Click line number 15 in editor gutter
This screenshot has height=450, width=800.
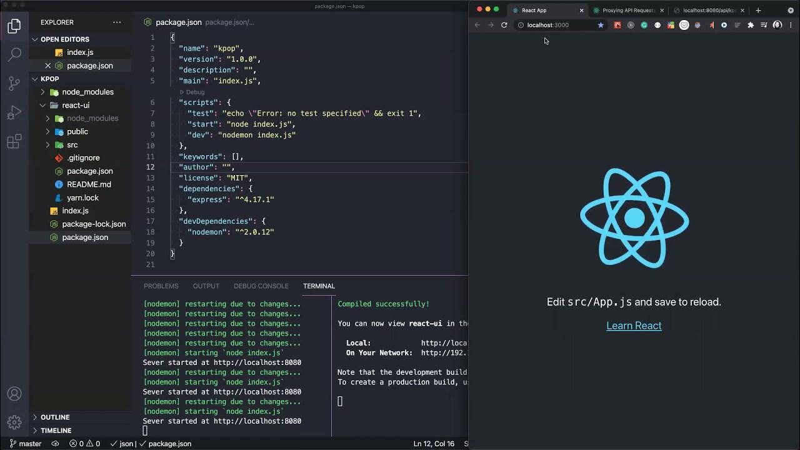coord(150,199)
